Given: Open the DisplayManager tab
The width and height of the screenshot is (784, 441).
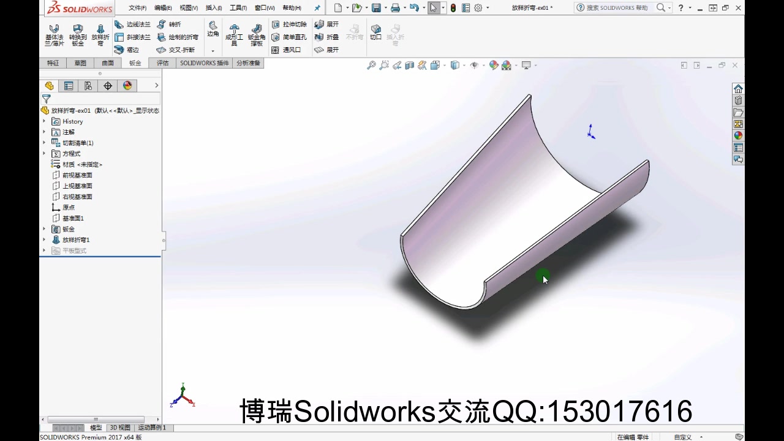Looking at the screenshot, I should [x=127, y=86].
